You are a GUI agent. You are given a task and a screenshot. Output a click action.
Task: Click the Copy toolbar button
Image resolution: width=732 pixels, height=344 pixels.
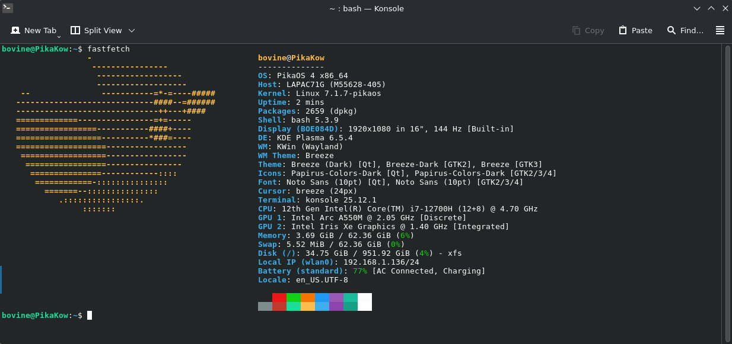pyautogui.click(x=588, y=30)
